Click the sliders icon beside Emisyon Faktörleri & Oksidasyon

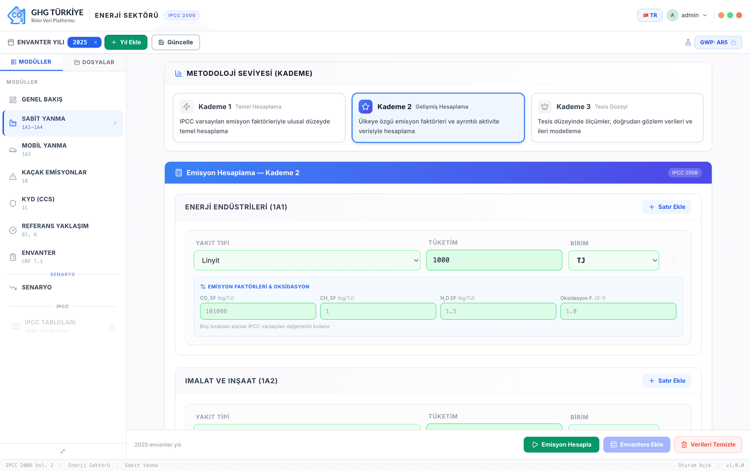[203, 287]
